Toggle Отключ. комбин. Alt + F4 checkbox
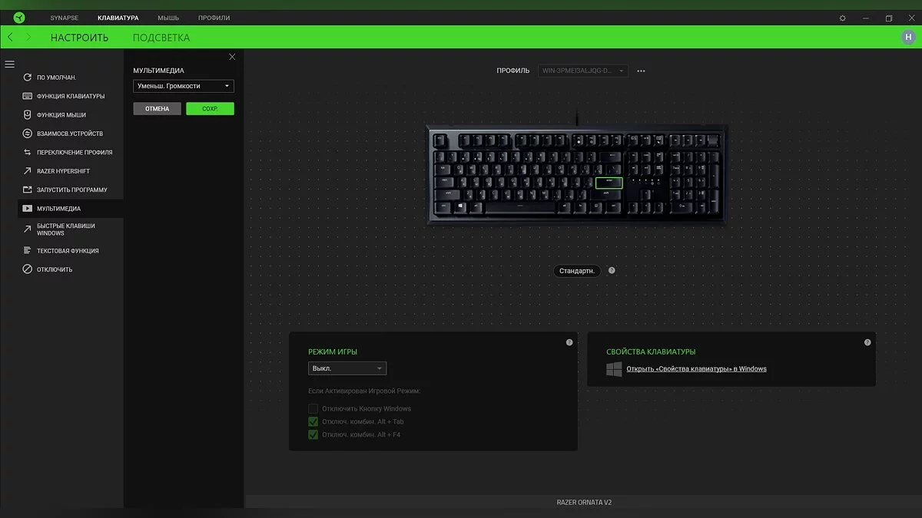Viewport: 922px width, 518px height. [313, 434]
